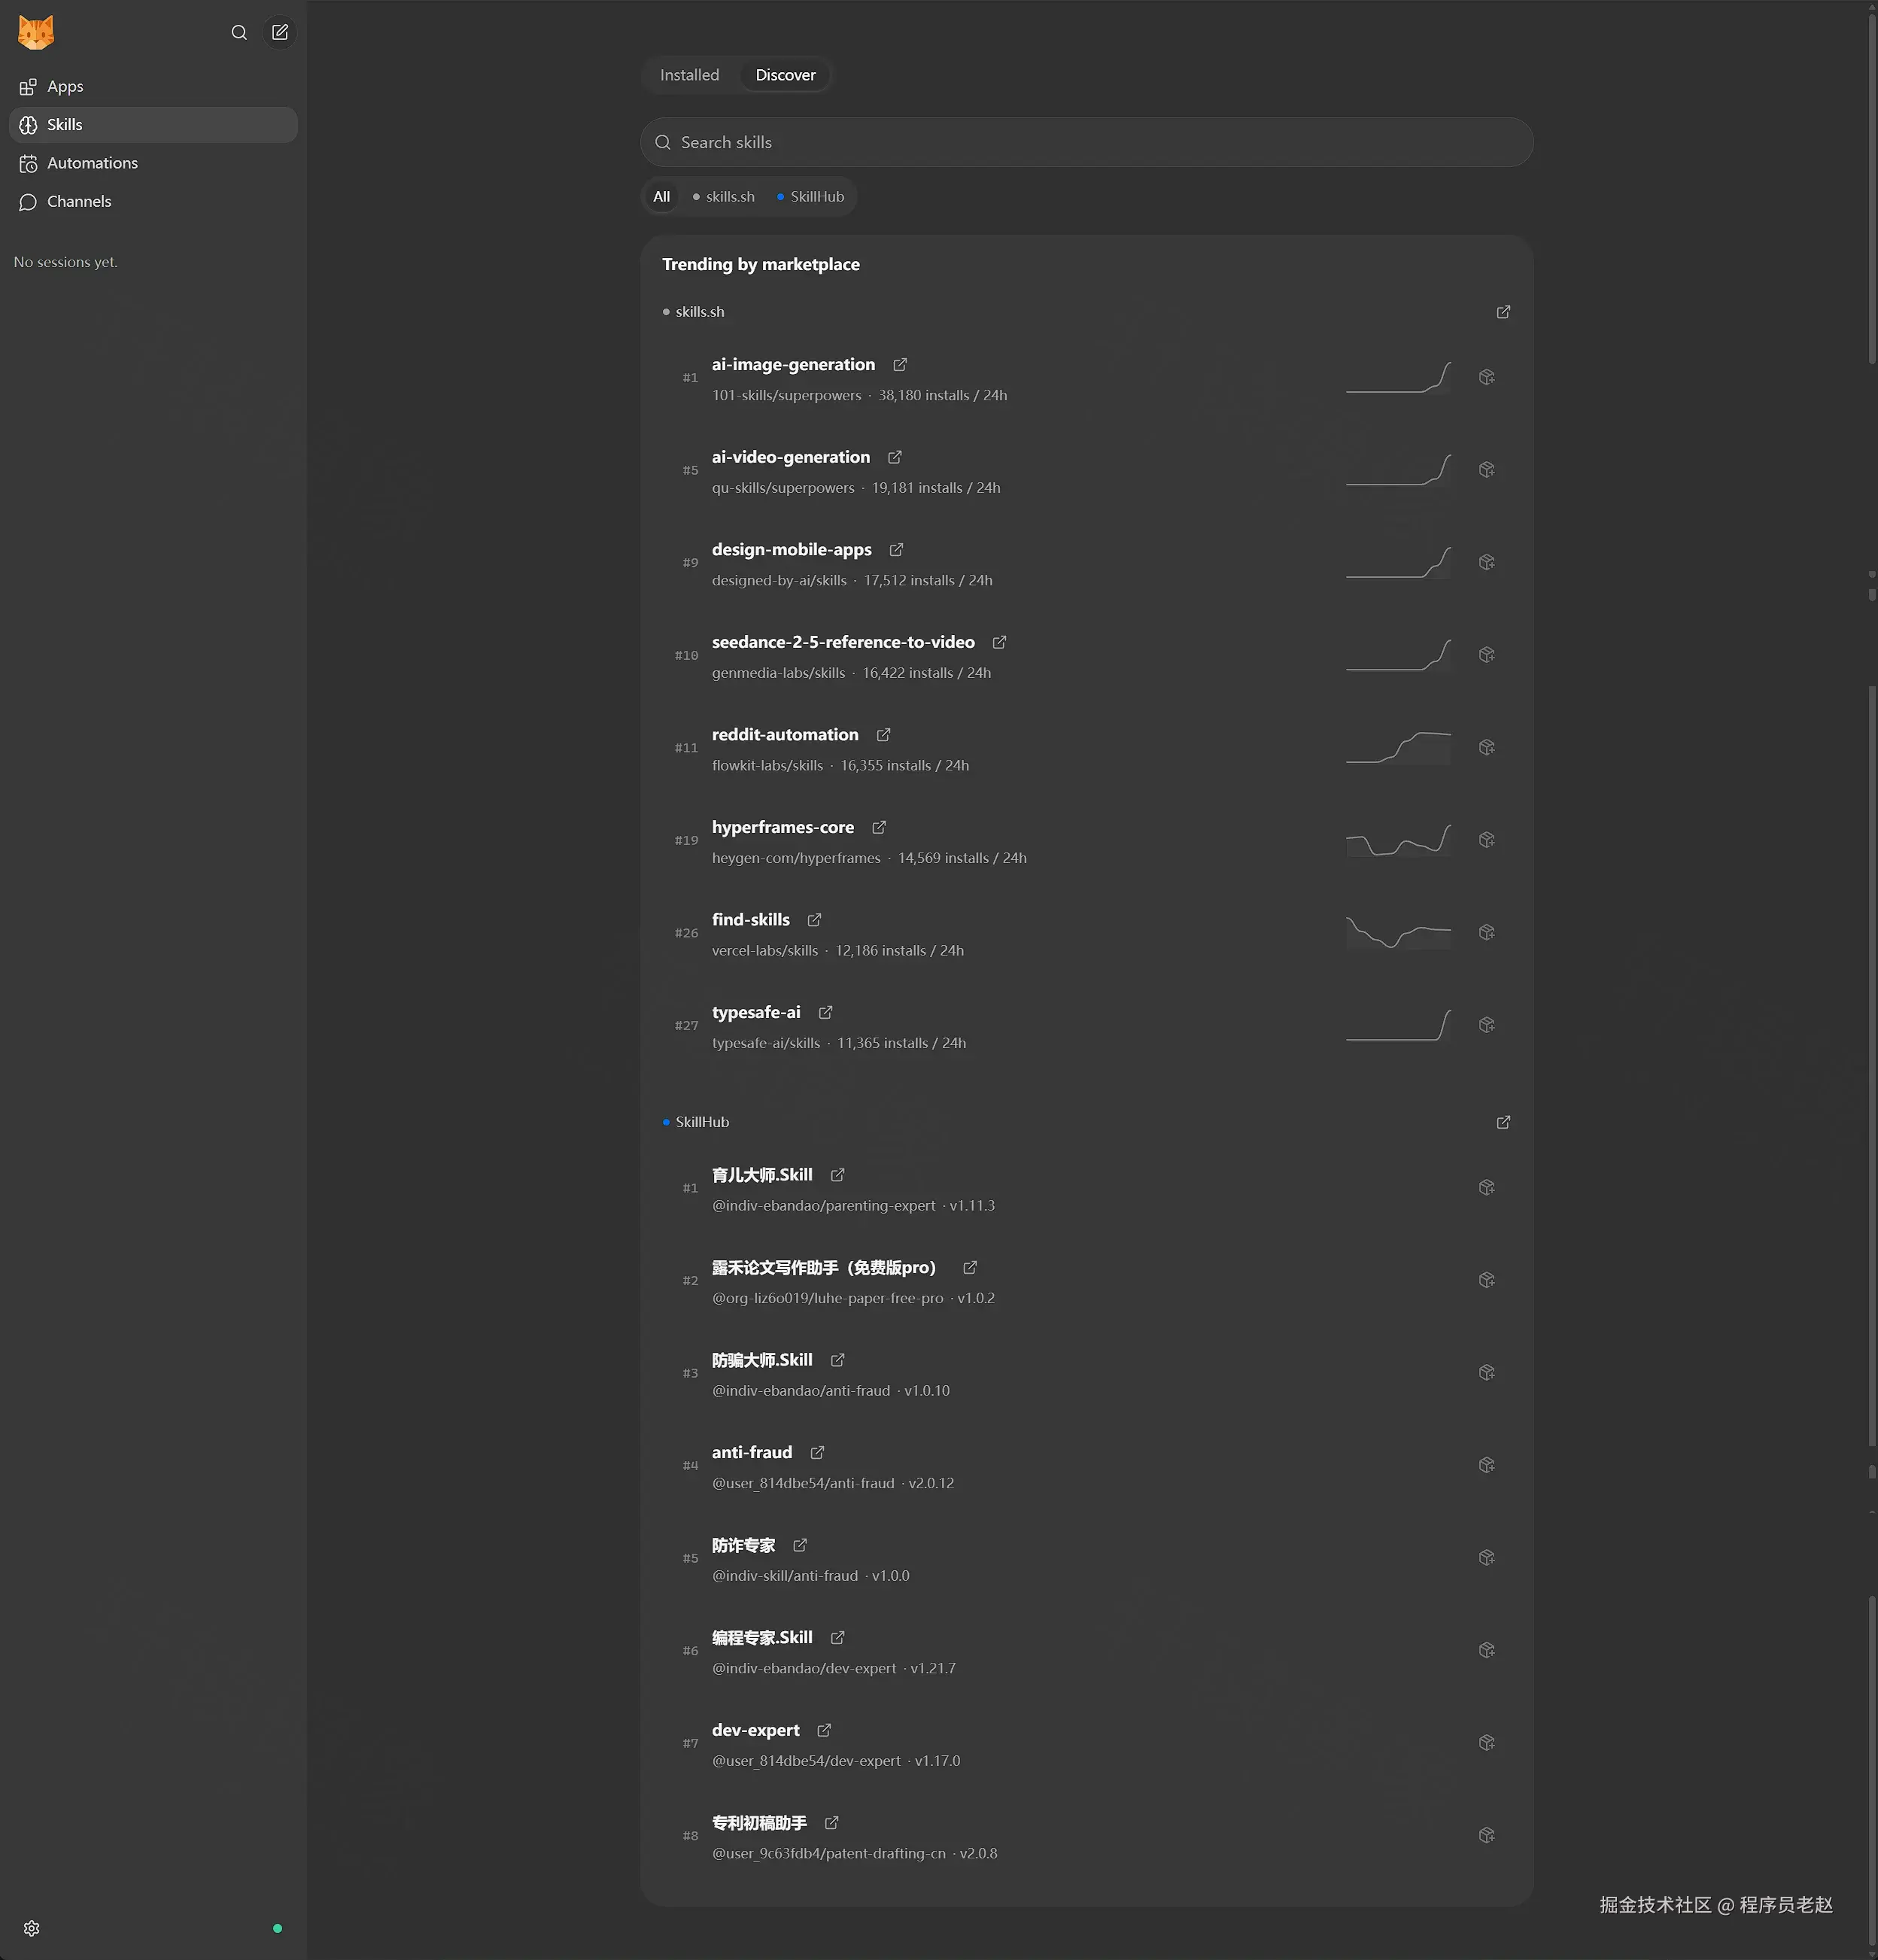Screen dimensions: 1878x1960
Task: Install the ai-image-generation skill
Action: [x=1487, y=377]
